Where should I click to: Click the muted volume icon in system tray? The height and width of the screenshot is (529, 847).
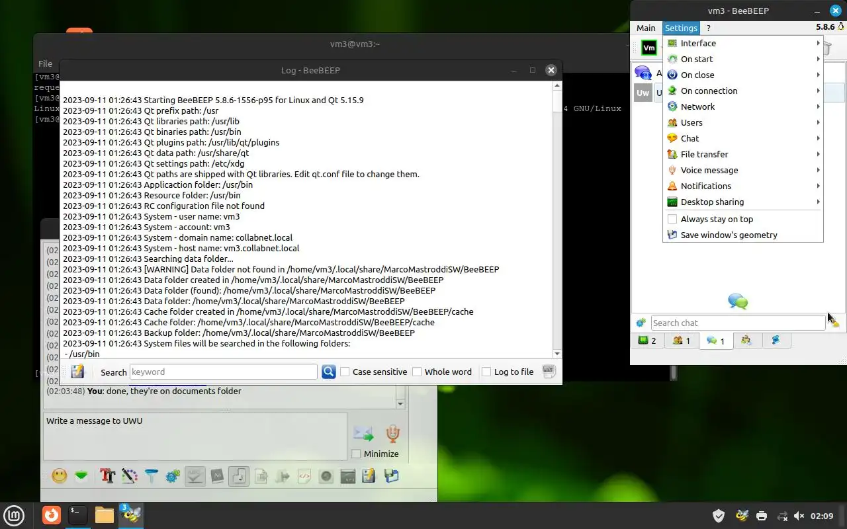pyautogui.click(x=799, y=516)
